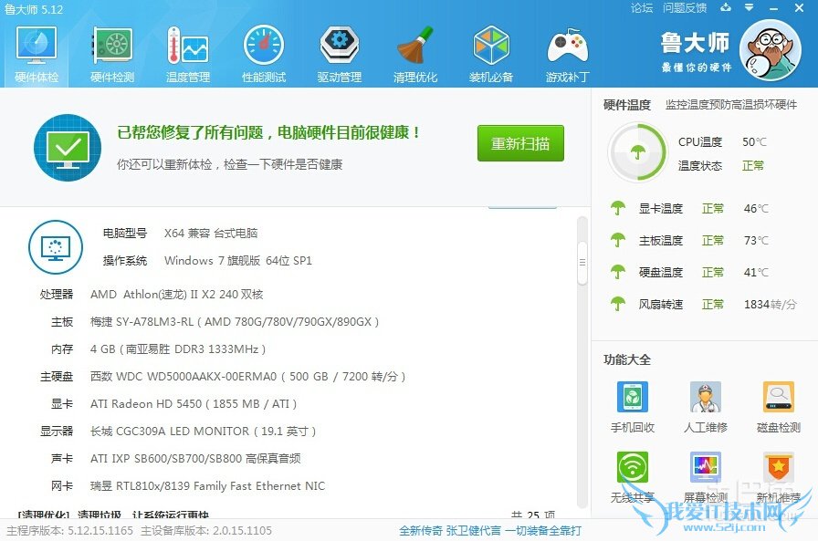The image size is (818, 541).
Task: Click the umbrella icon beside 风扇转速
Action: (618, 304)
